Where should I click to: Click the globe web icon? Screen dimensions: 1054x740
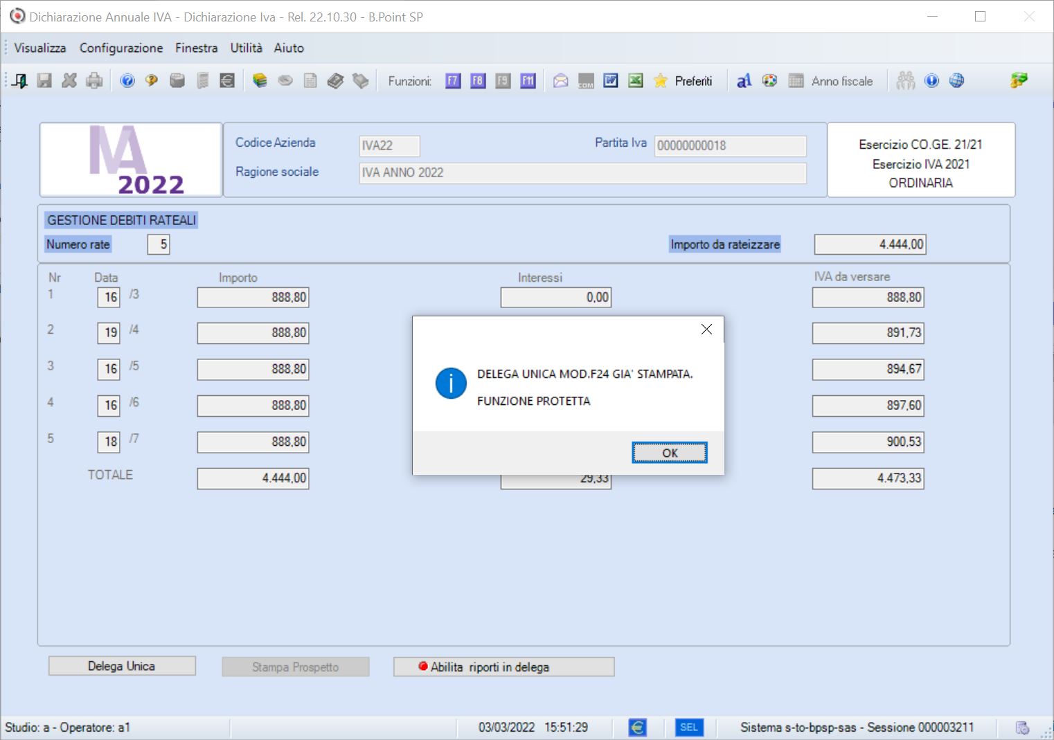957,81
